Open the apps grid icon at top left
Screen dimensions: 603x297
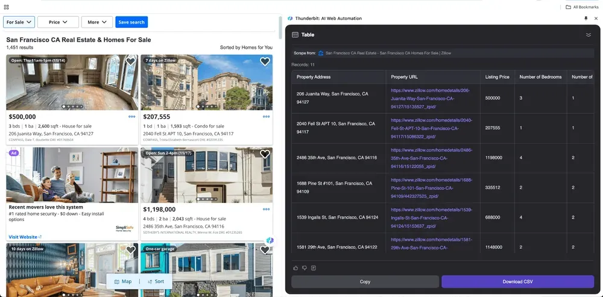pyautogui.click(x=6, y=7)
